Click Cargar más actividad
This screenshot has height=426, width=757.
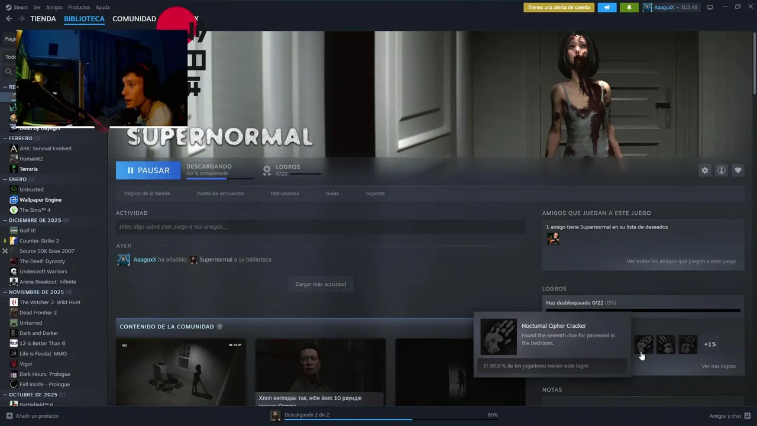pyautogui.click(x=321, y=284)
